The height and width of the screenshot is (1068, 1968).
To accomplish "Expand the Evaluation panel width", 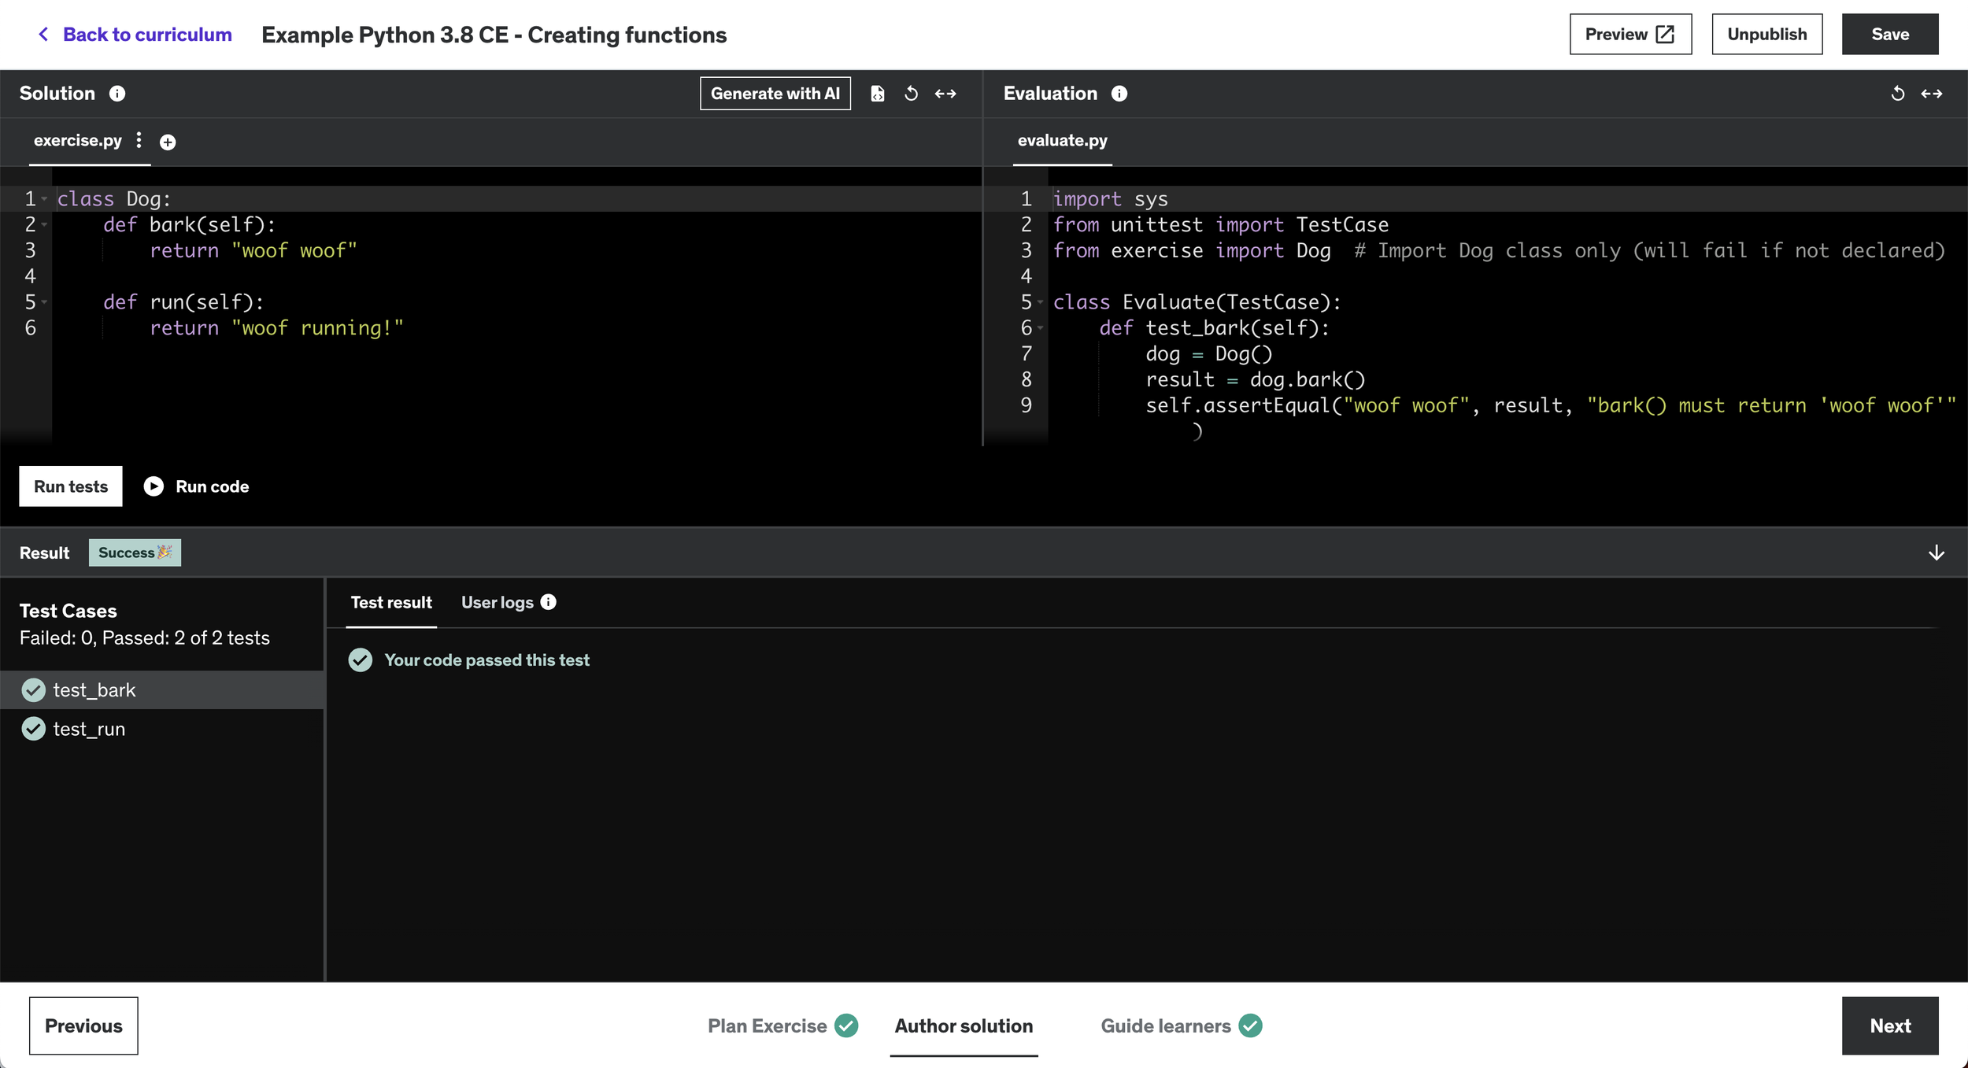I will (x=1932, y=94).
